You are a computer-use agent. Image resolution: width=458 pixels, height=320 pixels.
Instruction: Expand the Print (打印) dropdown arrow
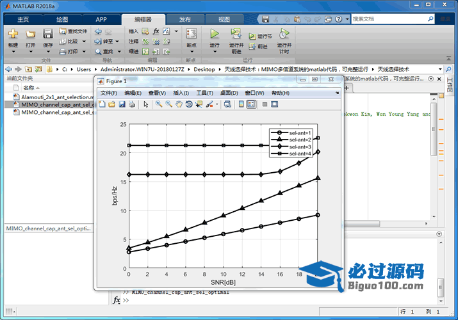[x=84, y=52]
